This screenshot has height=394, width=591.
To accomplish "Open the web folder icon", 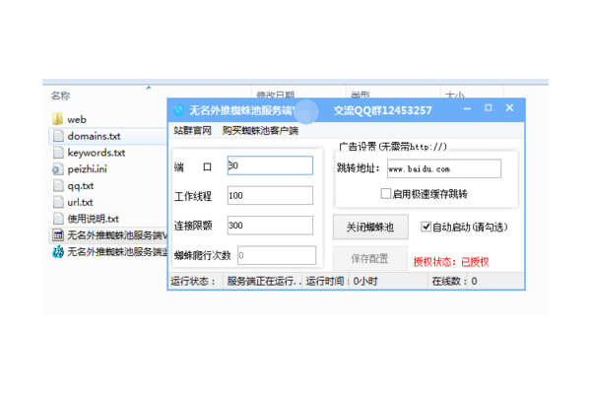I will pyautogui.click(x=58, y=119).
